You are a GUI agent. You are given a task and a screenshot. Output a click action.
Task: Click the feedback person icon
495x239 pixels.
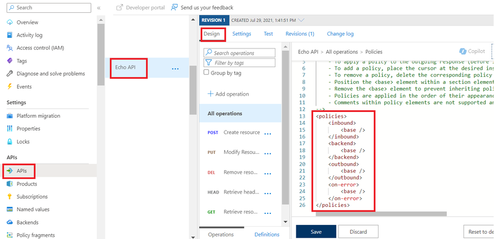click(174, 7)
